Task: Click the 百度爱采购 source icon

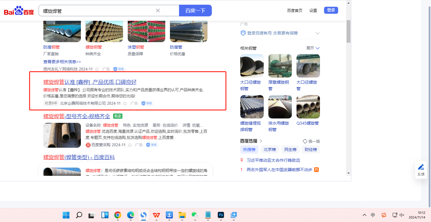Action: [88, 145]
